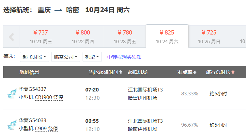The image size is (246, 139).
Task: Click the 06:55 departure time
Action: coord(92,121)
